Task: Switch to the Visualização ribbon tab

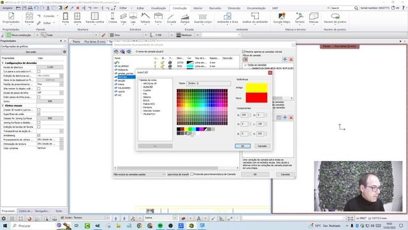Action: (158, 8)
